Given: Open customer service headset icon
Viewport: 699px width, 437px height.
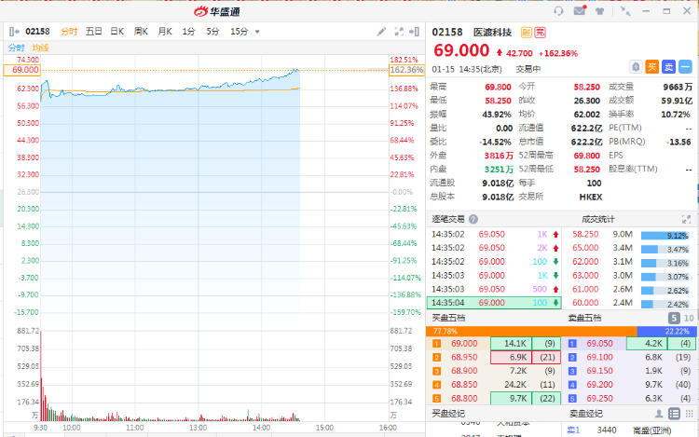Looking at the screenshot, I should [x=558, y=11].
